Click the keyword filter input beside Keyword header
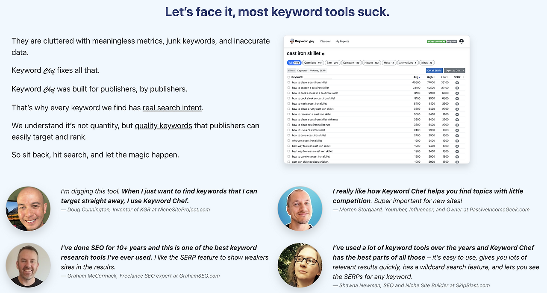 [318, 77]
